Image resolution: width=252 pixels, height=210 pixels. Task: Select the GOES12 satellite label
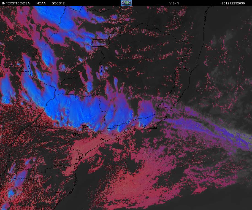point(58,3)
